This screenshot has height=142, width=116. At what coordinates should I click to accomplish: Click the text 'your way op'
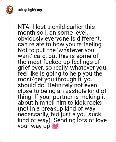tap(34, 126)
